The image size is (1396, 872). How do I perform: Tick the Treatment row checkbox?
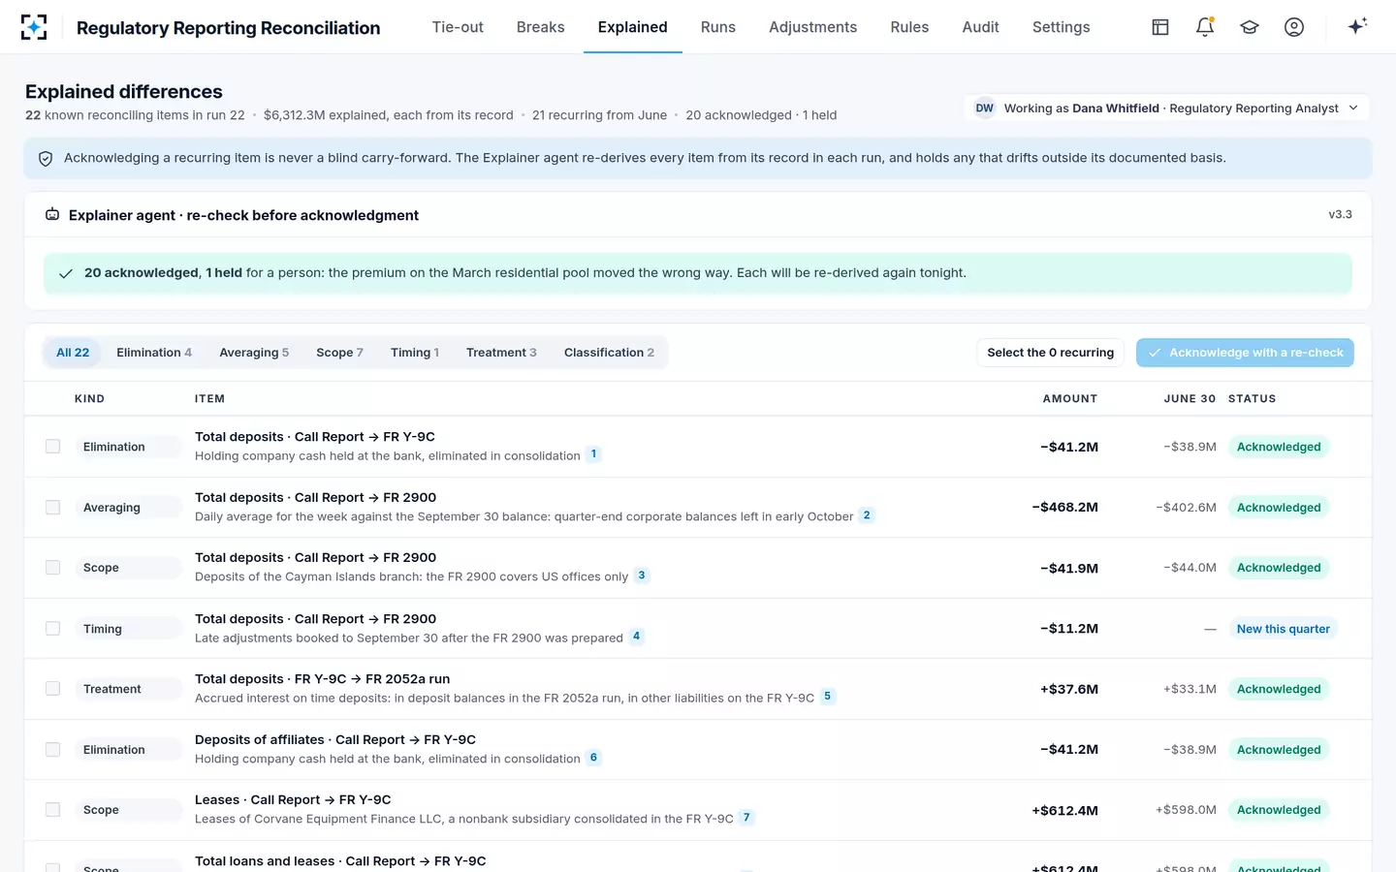[x=53, y=689]
